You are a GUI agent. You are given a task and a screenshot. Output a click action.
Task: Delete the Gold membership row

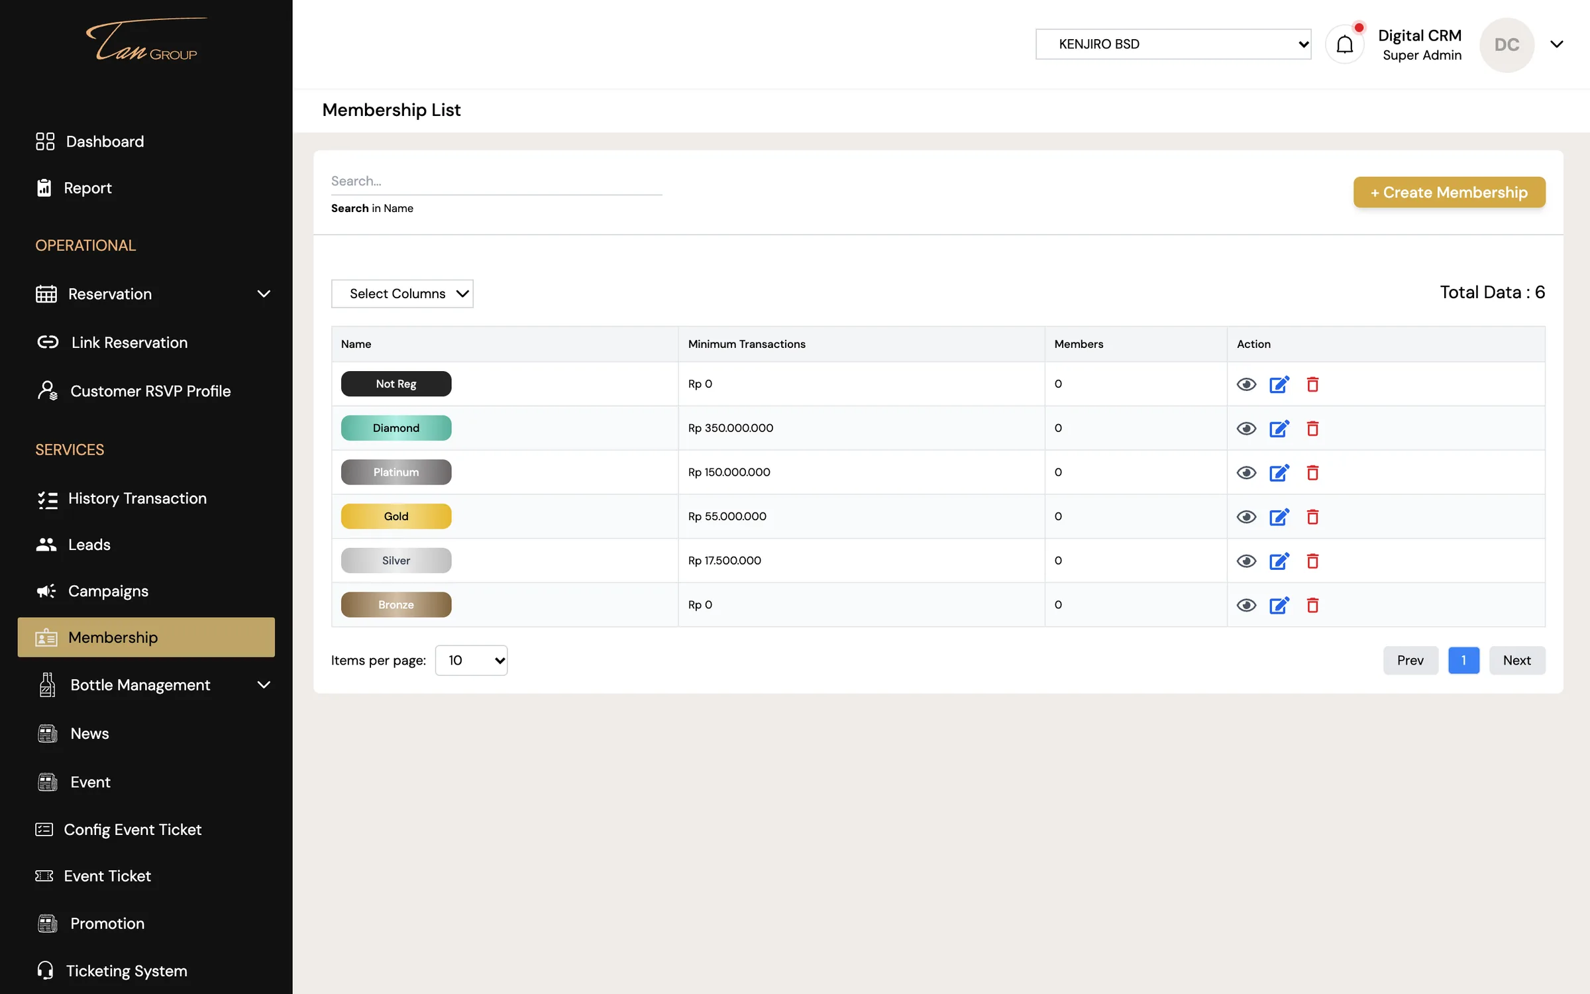click(1312, 516)
